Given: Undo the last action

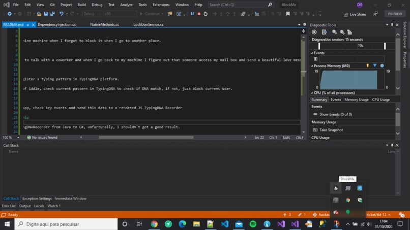Looking at the screenshot, I should coord(61,14).
